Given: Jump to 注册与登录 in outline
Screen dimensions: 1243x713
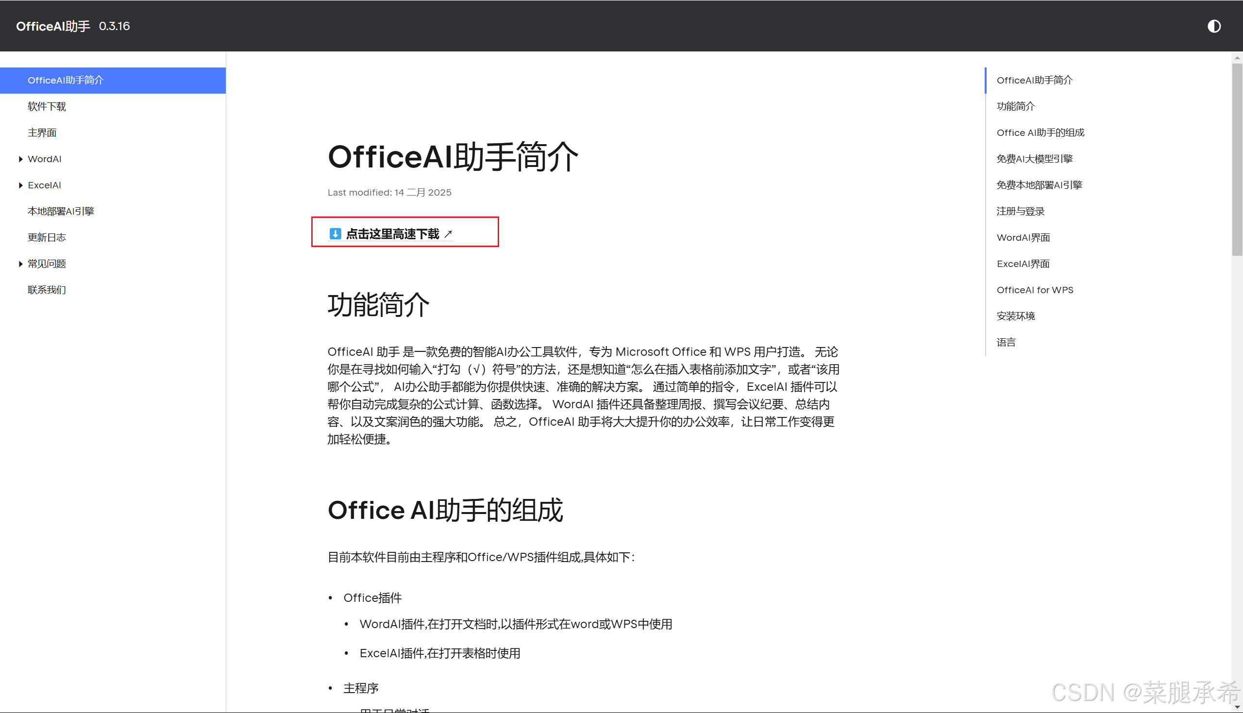Looking at the screenshot, I should [1021, 211].
